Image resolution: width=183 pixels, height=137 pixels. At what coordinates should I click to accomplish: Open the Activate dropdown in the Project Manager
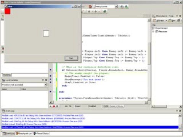point(166,21)
